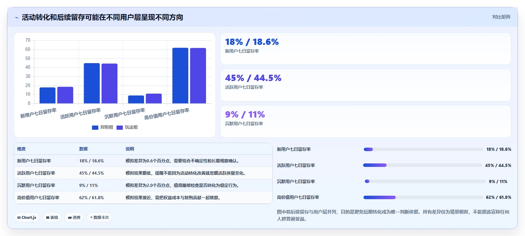Click progress label 活跃用户七日留存率
The width and height of the screenshot is (525, 236).
(x=296, y=166)
